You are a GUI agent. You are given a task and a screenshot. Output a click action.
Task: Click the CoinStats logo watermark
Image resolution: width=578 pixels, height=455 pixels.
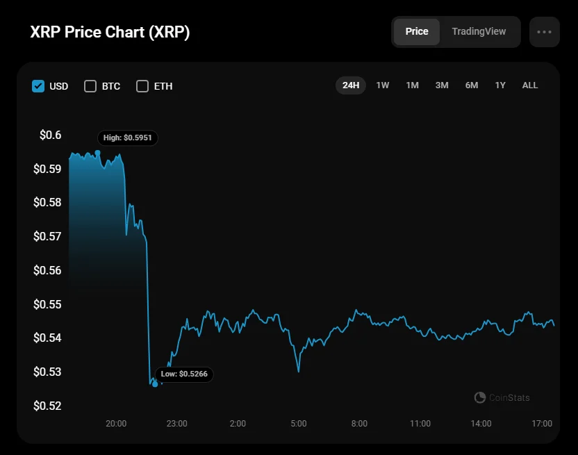502,398
